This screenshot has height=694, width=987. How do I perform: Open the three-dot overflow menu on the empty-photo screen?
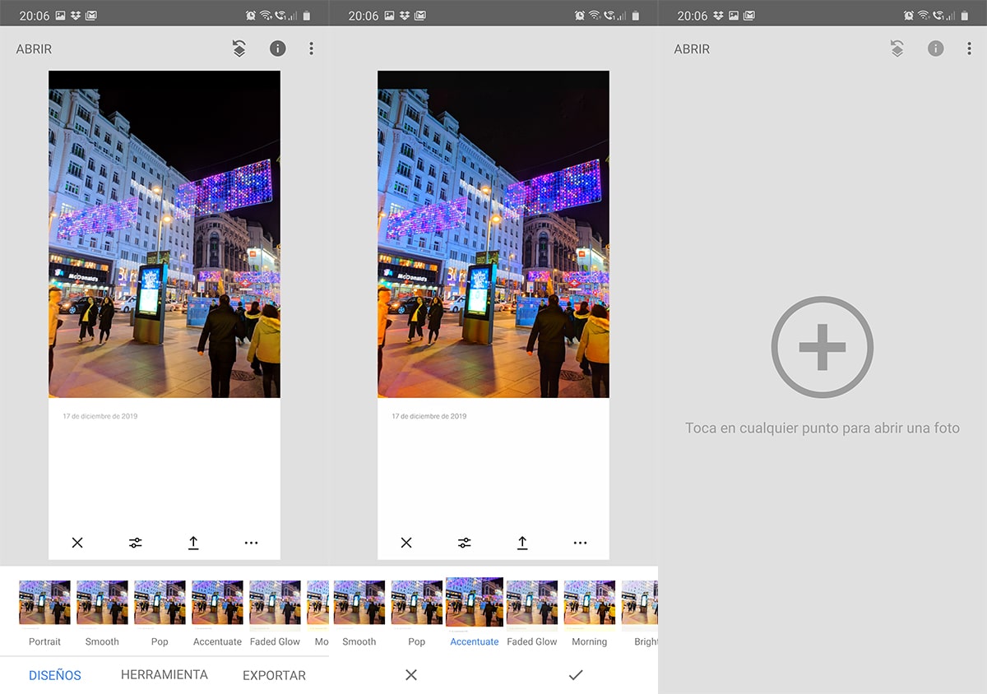(x=969, y=49)
